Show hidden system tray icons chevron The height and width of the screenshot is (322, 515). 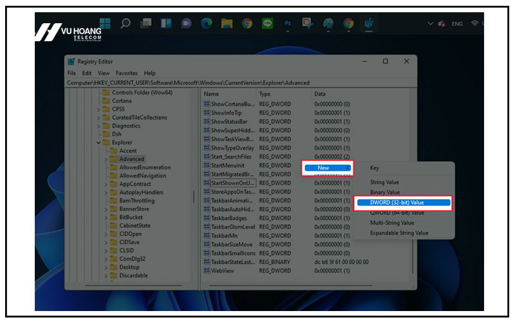430,24
